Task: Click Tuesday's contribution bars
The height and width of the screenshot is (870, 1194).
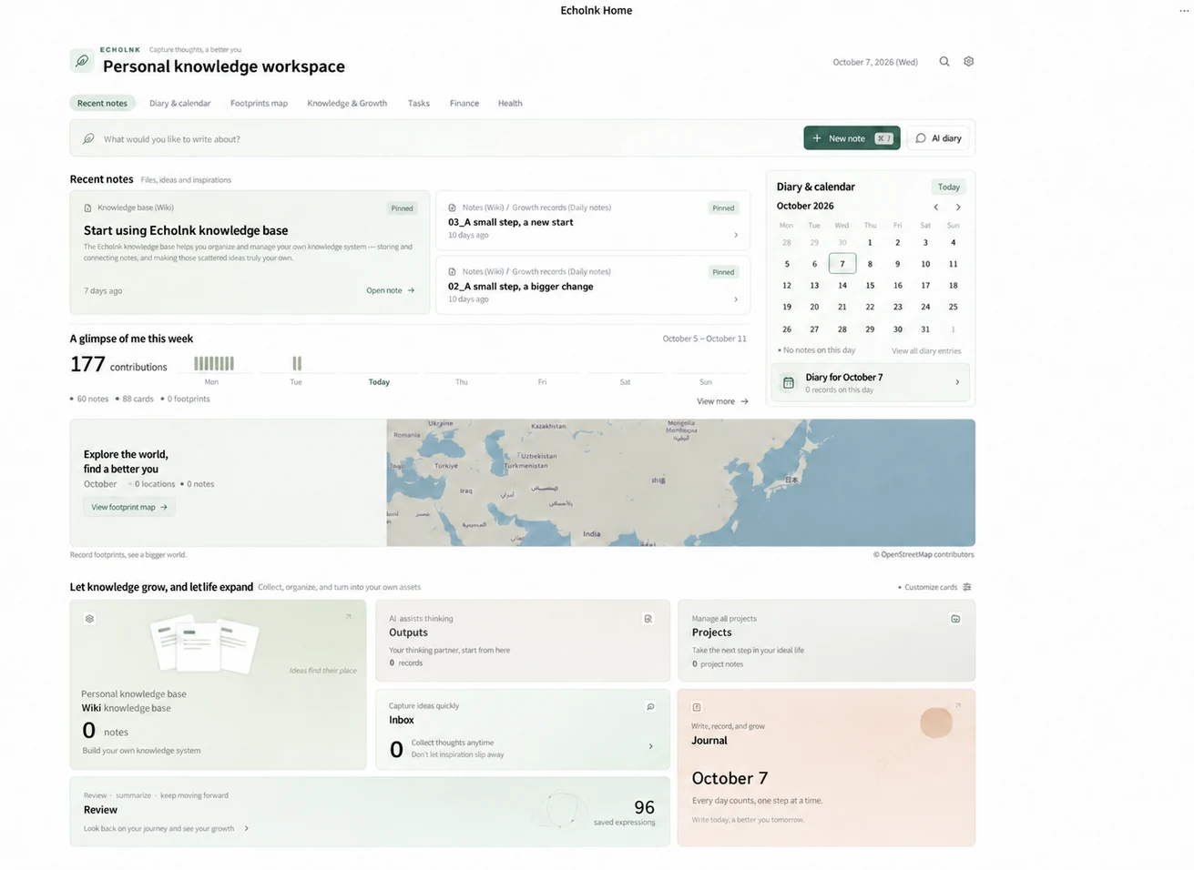Action: (x=297, y=363)
